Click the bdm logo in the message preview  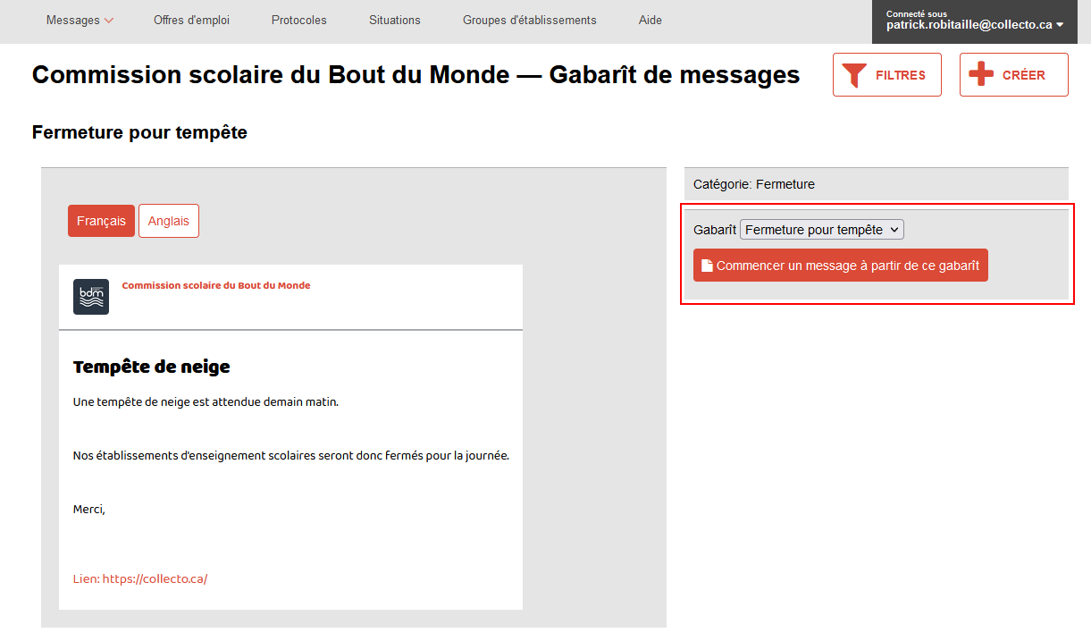91,297
